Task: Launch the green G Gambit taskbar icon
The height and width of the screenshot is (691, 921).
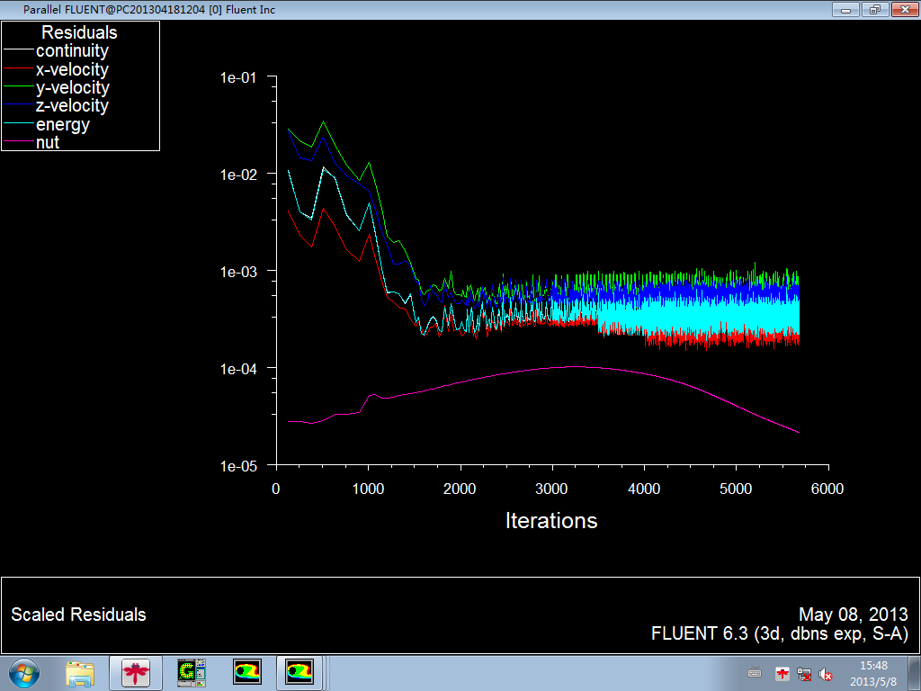Action: click(192, 672)
